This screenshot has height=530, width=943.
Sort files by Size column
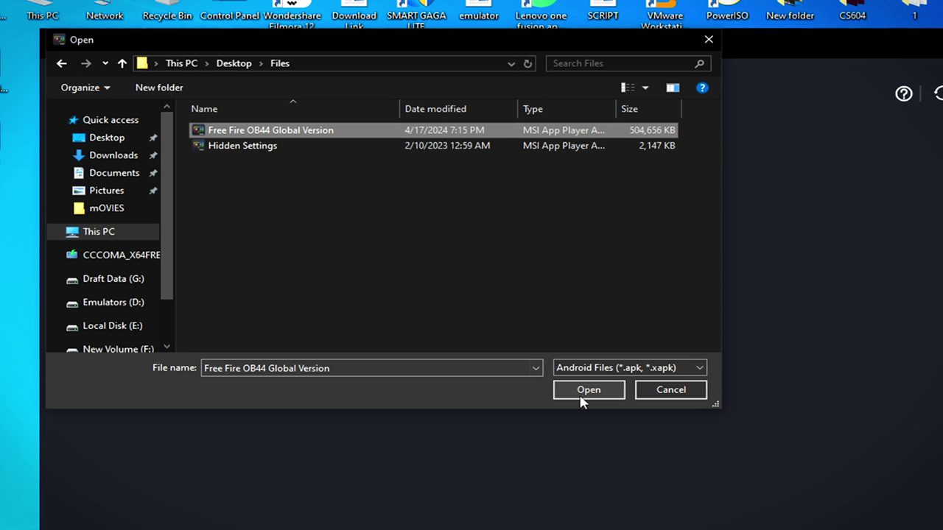[x=648, y=109]
